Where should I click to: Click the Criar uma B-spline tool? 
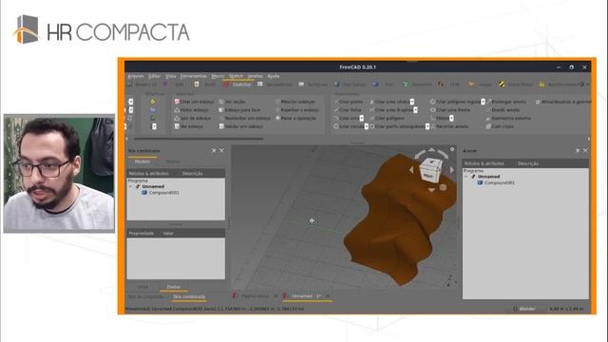[390, 110]
